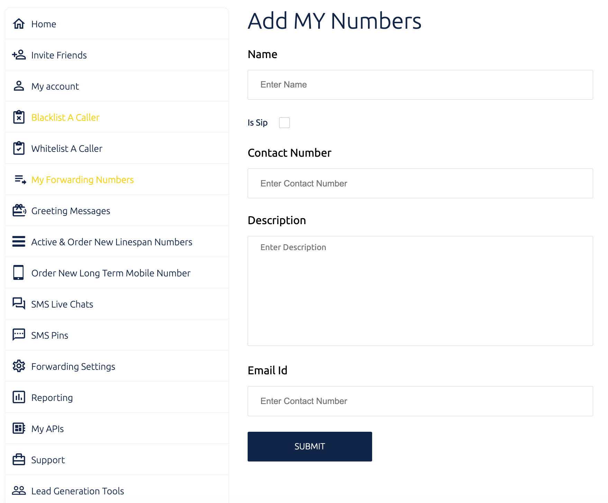
Task: Click the SMS Live Chats bubble icon
Action: (19, 304)
